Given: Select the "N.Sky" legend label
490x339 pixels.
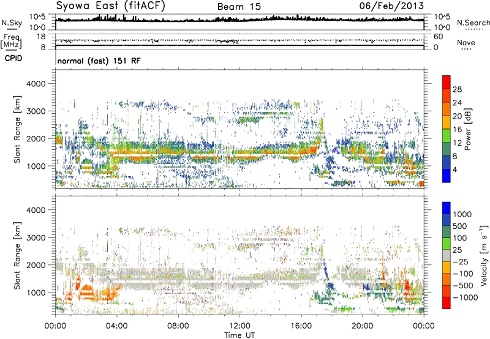Looking at the screenshot, I should pyautogui.click(x=12, y=23).
